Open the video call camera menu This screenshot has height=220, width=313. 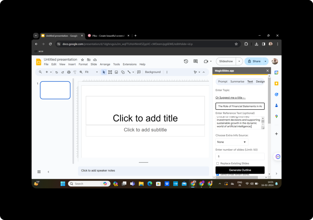click(x=208, y=61)
